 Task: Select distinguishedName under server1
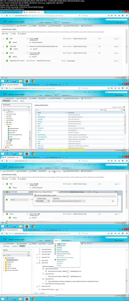pos(14,129)
